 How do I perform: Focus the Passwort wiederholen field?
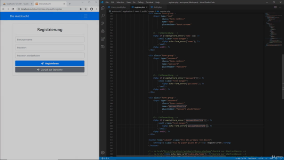pyautogui.click(x=50, y=56)
